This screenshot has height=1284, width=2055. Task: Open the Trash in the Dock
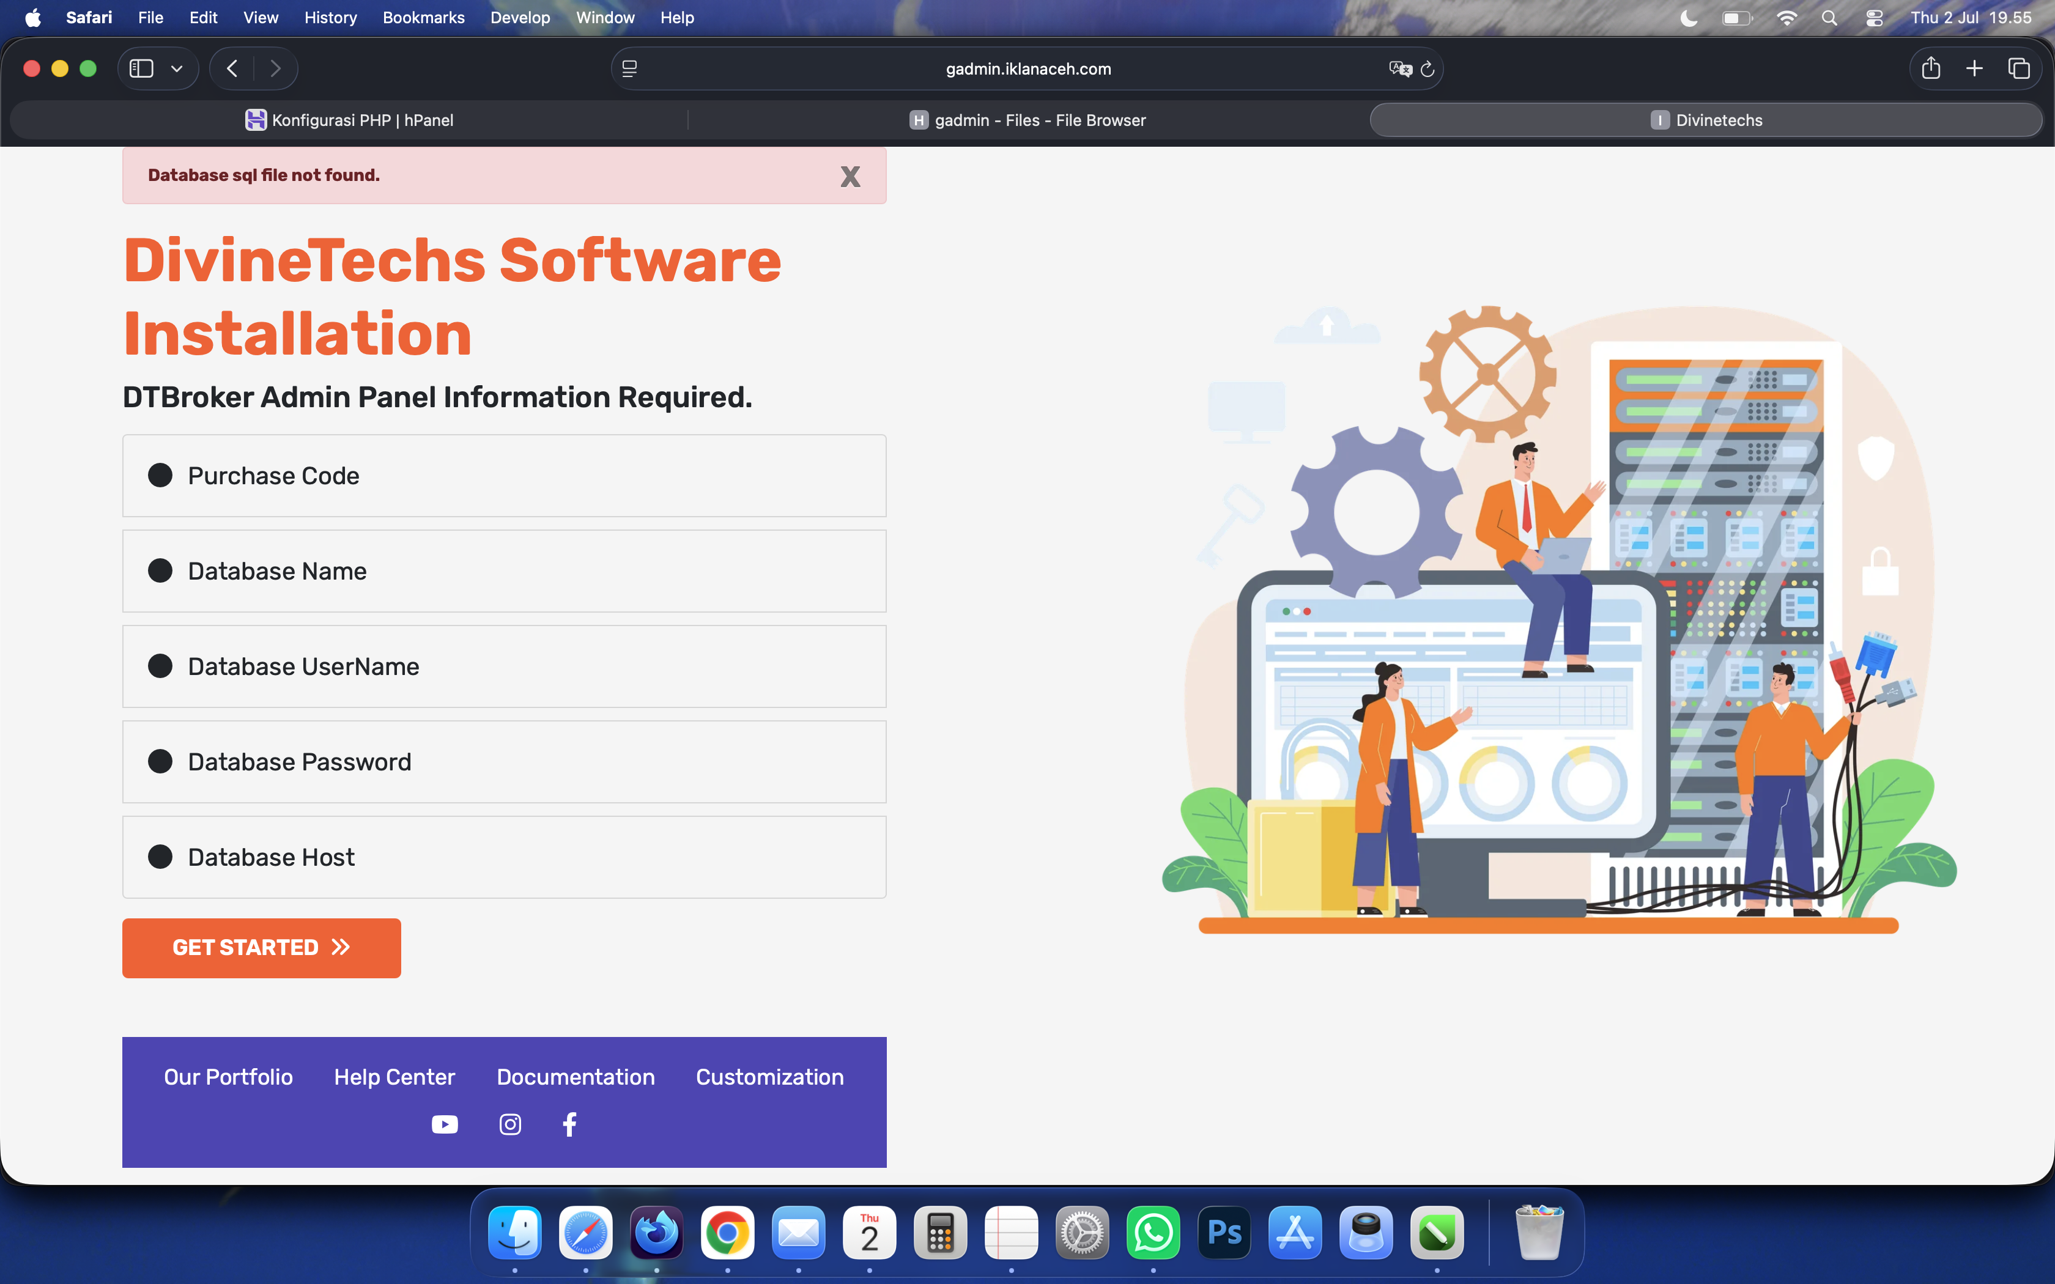click(x=1539, y=1232)
